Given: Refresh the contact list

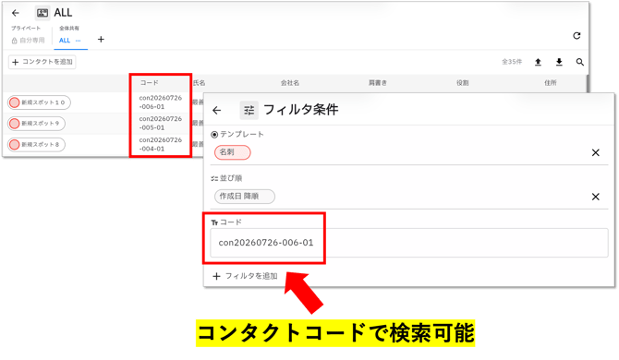Looking at the screenshot, I should point(577,36).
